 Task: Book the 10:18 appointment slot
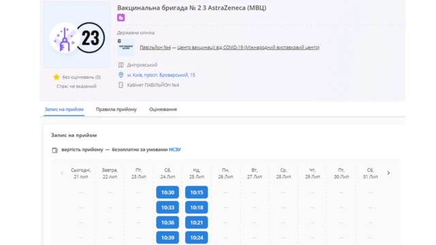pyautogui.click(x=197, y=208)
